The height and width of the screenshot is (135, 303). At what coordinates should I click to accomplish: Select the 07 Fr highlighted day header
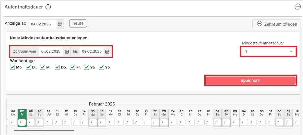click(22, 113)
